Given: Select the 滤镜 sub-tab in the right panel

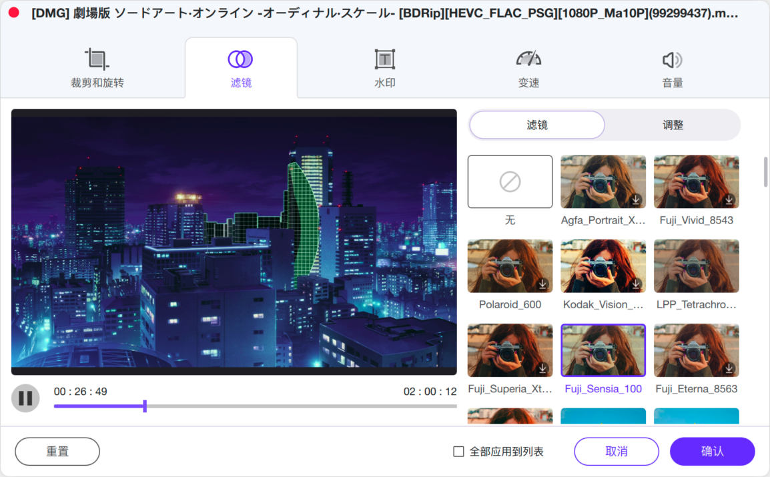Looking at the screenshot, I should click(536, 125).
